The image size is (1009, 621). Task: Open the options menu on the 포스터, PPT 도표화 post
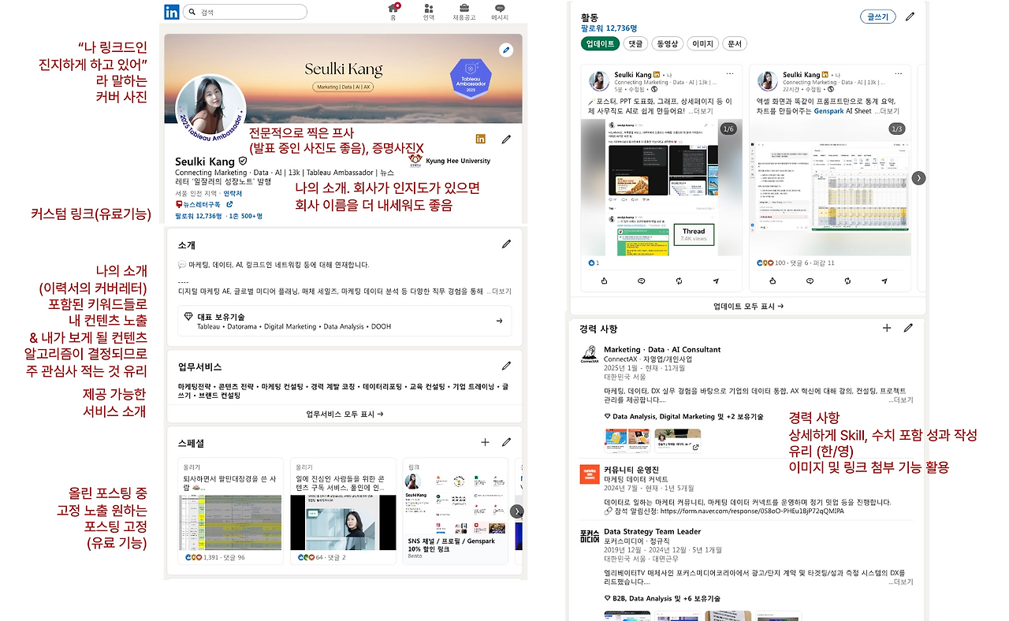point(730,74)
